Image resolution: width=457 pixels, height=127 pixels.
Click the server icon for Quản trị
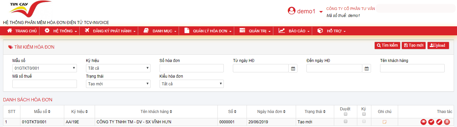[x=242, y=31]
